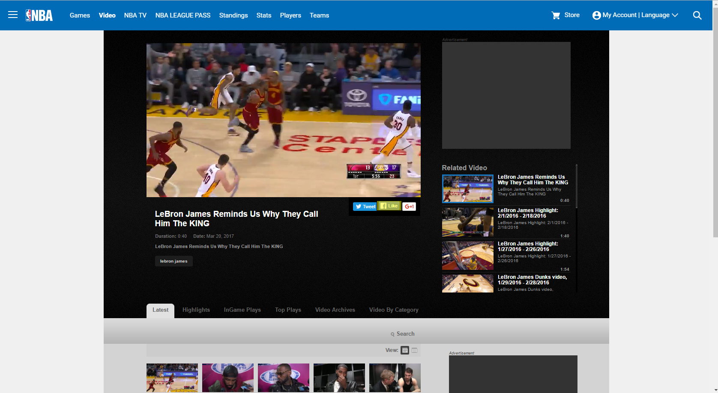
Task: Click the 'Date: Mar 20, 2017' text
Action: tap(213, 236)
